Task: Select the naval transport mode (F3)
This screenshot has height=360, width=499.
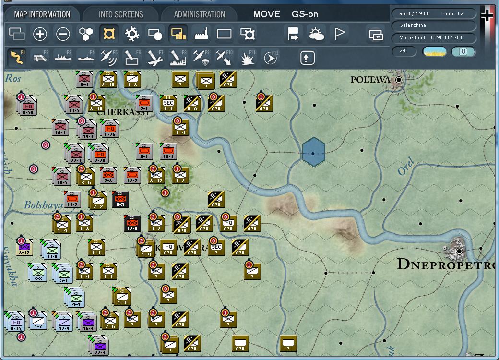Action: pos(64,57)
